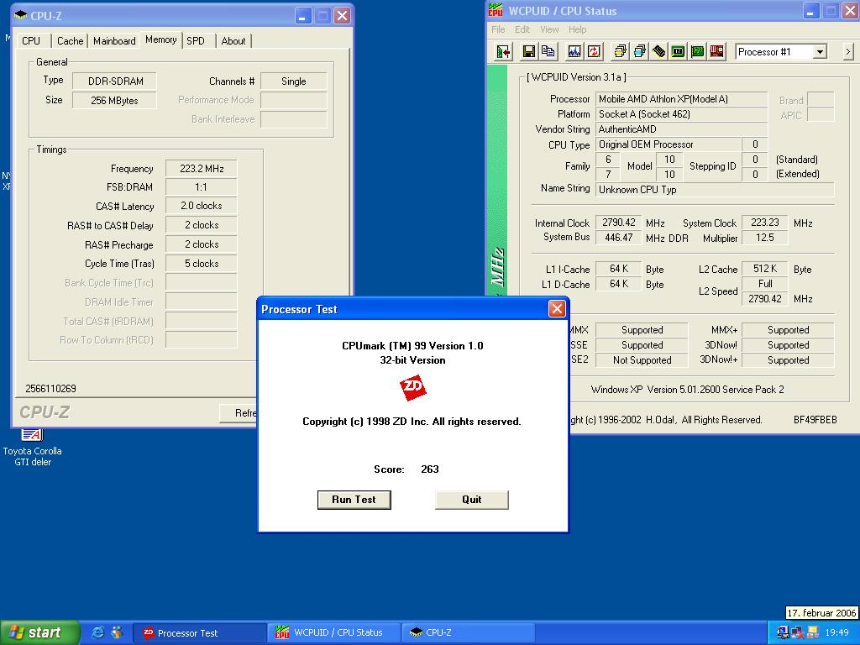Click the copy pages icon in WCPUID toolbar
The height and width of the screenshot is (645, 860).
548,52
